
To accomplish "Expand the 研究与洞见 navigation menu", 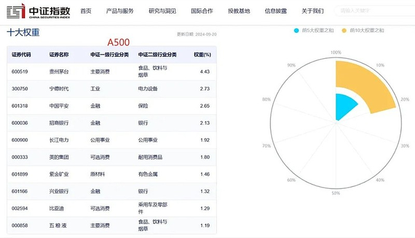I will pos(162,11).
